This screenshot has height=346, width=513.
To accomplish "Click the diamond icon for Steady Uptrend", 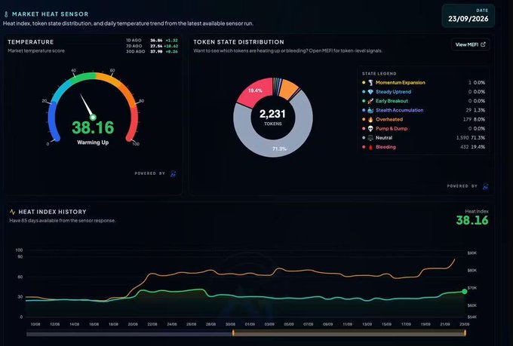I will point(370,92).
